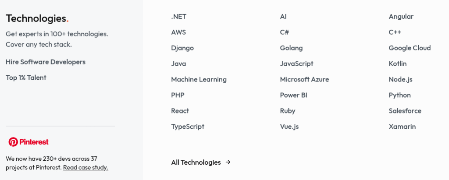Screen dimensions: 449x180
Task: Select React from the menu
Action: point(180,111)
